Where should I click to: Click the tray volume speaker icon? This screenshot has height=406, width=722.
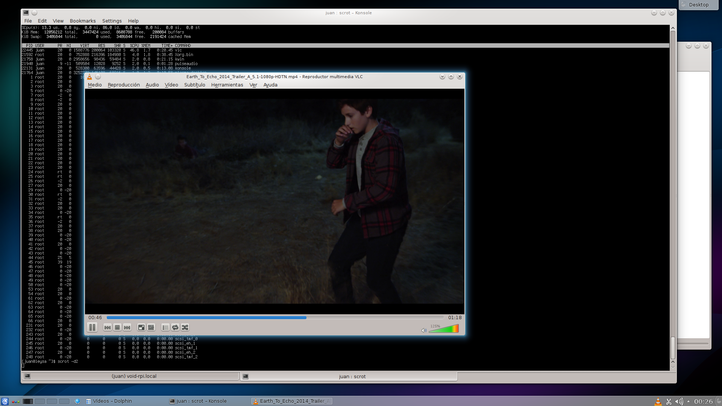679,401
